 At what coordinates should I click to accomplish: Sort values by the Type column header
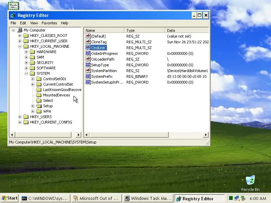tap(145, 30)
